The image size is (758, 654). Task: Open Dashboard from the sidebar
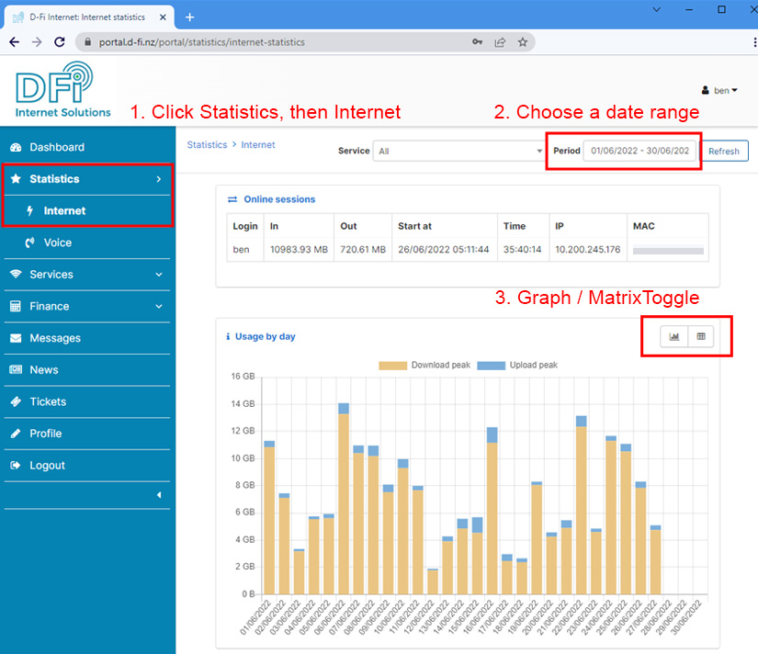click(x=57, y=147)
